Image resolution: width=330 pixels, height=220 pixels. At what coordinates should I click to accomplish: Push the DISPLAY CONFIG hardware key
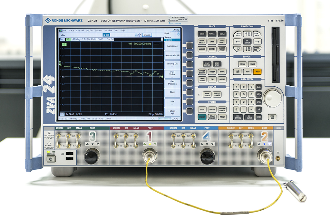[x=217, y=94]
